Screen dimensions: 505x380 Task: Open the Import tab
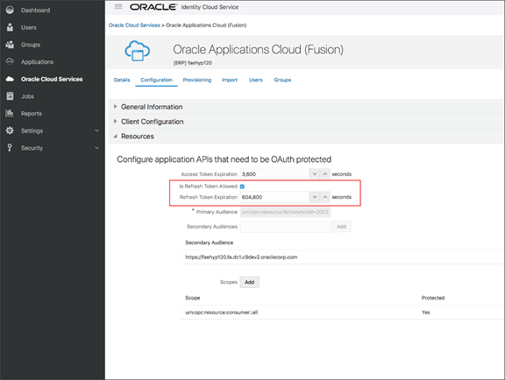click(x=230, y=80)
